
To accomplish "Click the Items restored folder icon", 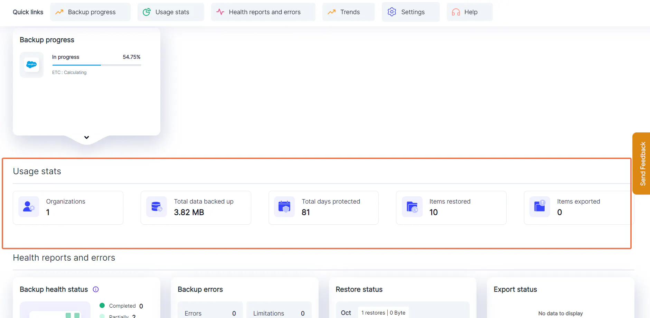I will (412, 207).
